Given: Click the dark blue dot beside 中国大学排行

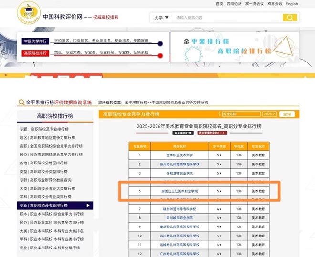Looking at the screenshot, I should [x=160, y=43].
